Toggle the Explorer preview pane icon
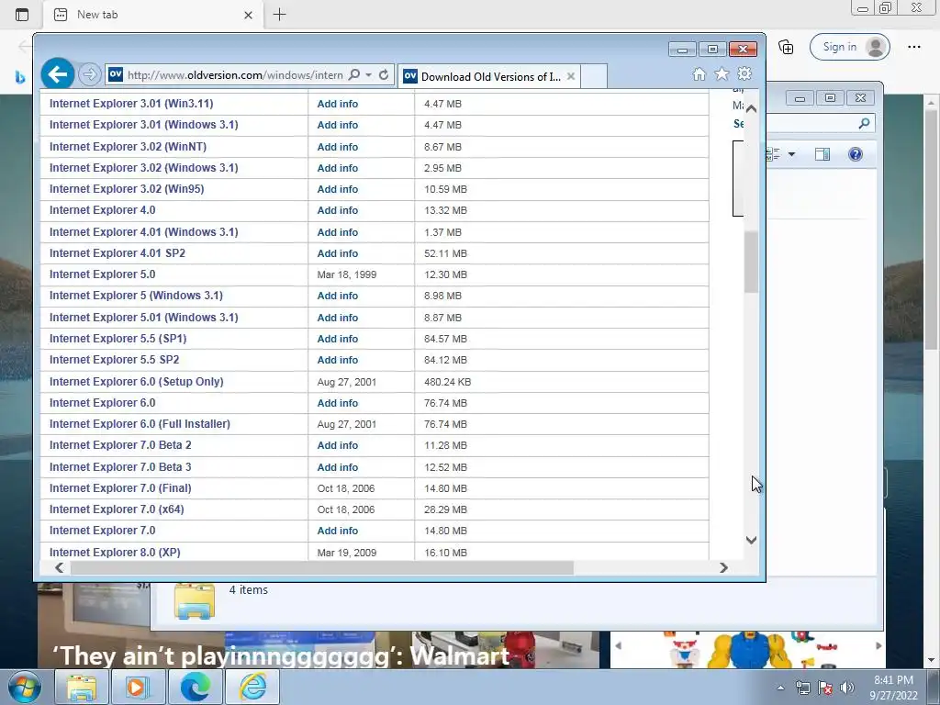This screenshot has height=705, width=940. pos(822,154)
